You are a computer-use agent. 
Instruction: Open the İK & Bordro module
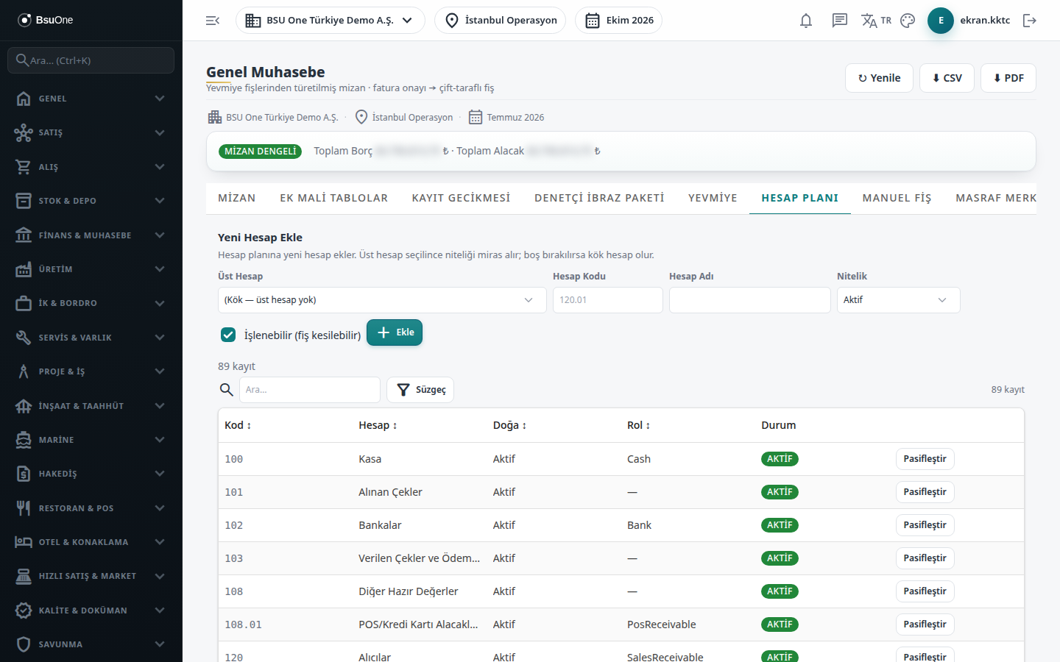coord(91,303)
